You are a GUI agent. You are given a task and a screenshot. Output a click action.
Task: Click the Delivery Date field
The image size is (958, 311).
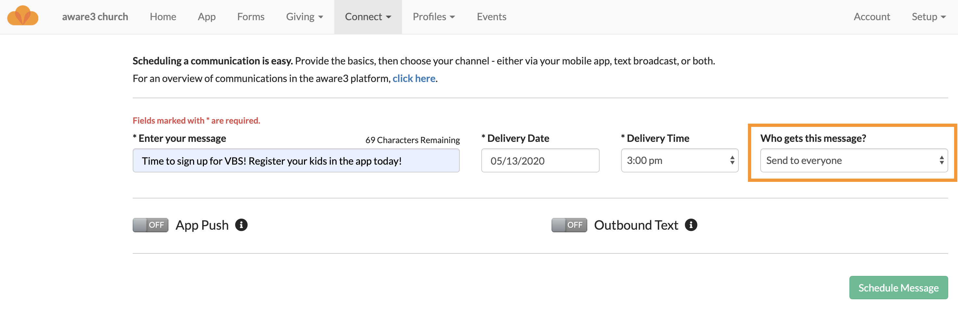[540, 160]
